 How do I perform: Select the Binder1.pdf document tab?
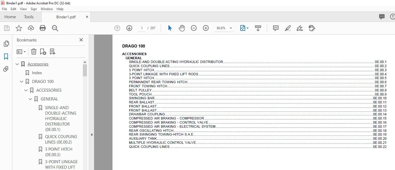pos(66,17)
